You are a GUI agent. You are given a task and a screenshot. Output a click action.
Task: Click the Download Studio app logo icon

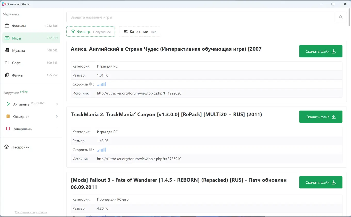point(4,4)
